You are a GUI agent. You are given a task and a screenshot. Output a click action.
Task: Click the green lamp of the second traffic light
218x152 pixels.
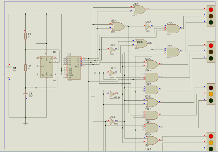(211, 58)
